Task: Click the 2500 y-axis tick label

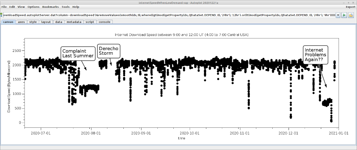Action: point(18,50)
